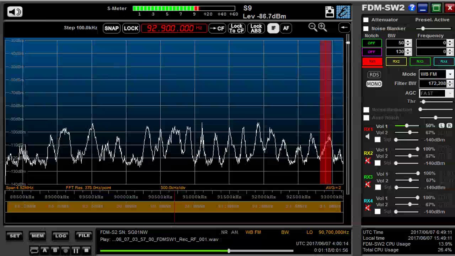
Task: Adjust second notch BW 130 stepper
Action: tap(408, 52)
